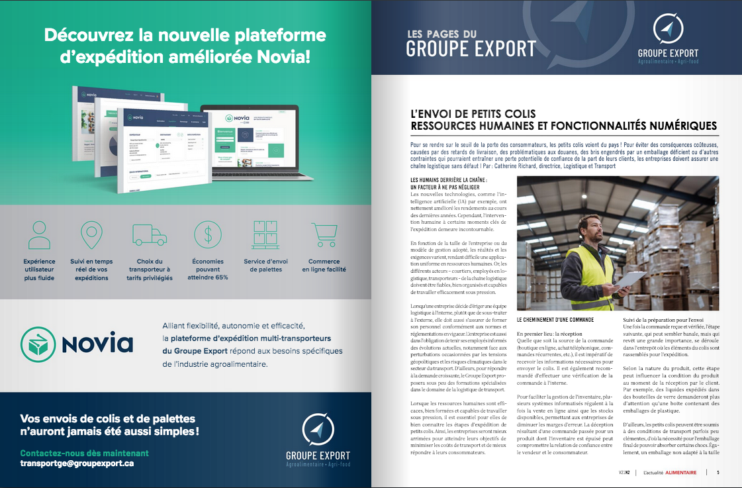The width and height of the screenshot is (742, 488).
Task: Click the stacked Novia platform screenshots
Action: [x=142, y=138]
